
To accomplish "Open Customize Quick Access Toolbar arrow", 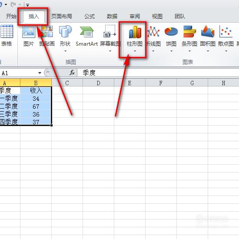I will click(x=27, y=5).
